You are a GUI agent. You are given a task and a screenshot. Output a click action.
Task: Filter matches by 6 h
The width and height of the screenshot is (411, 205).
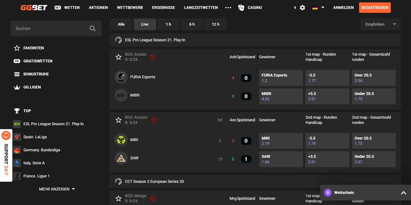click(192, 24)
